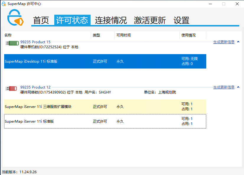Go to the 激活更新 tab
Viewport: 244px width, 175px height.
tap(150, 20)
